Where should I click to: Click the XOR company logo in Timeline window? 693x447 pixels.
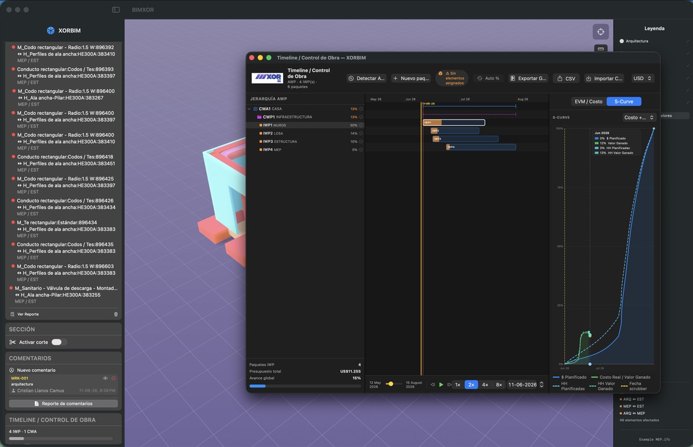[267, 78]
